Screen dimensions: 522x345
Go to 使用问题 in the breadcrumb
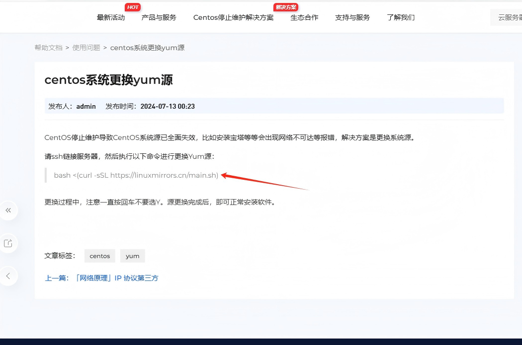pos(86,48)
